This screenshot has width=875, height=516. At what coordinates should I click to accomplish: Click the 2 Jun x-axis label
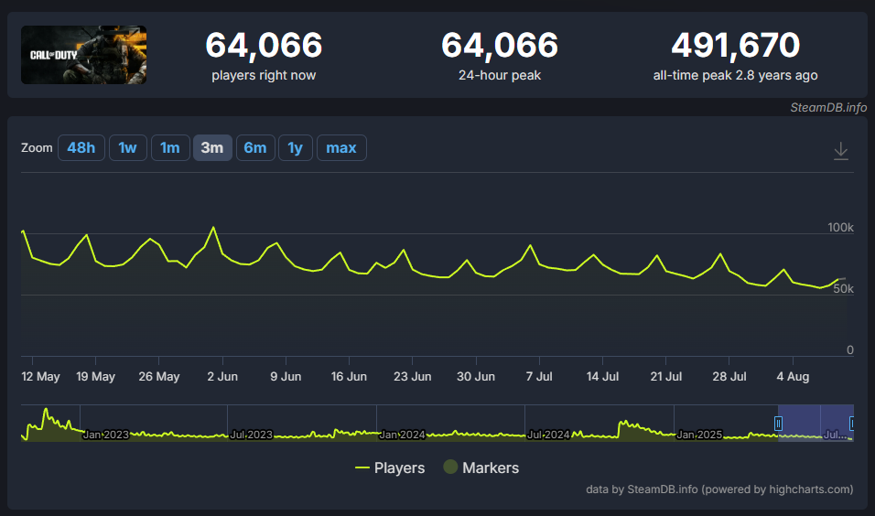[222, 377]
